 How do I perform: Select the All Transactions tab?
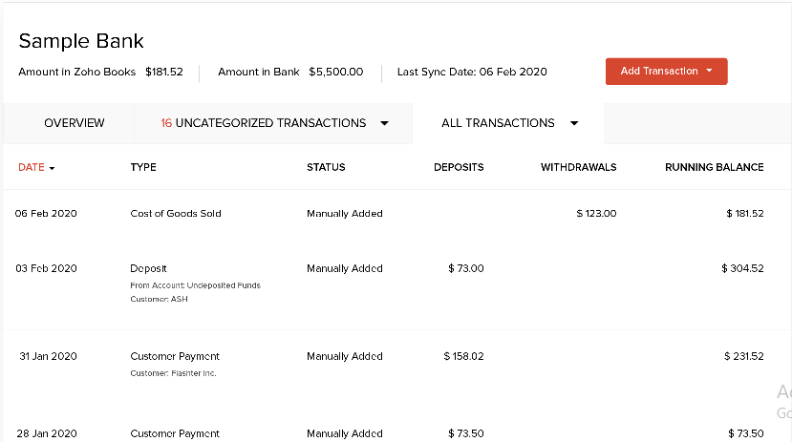[498, 123]
